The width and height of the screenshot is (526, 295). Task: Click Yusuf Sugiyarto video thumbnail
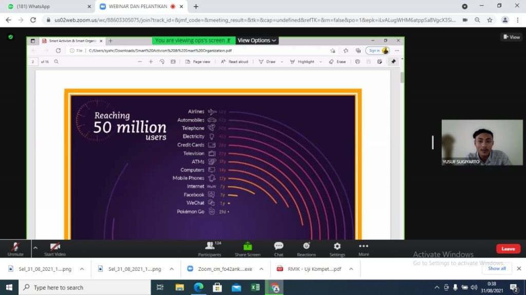click(x=482, y=143)
